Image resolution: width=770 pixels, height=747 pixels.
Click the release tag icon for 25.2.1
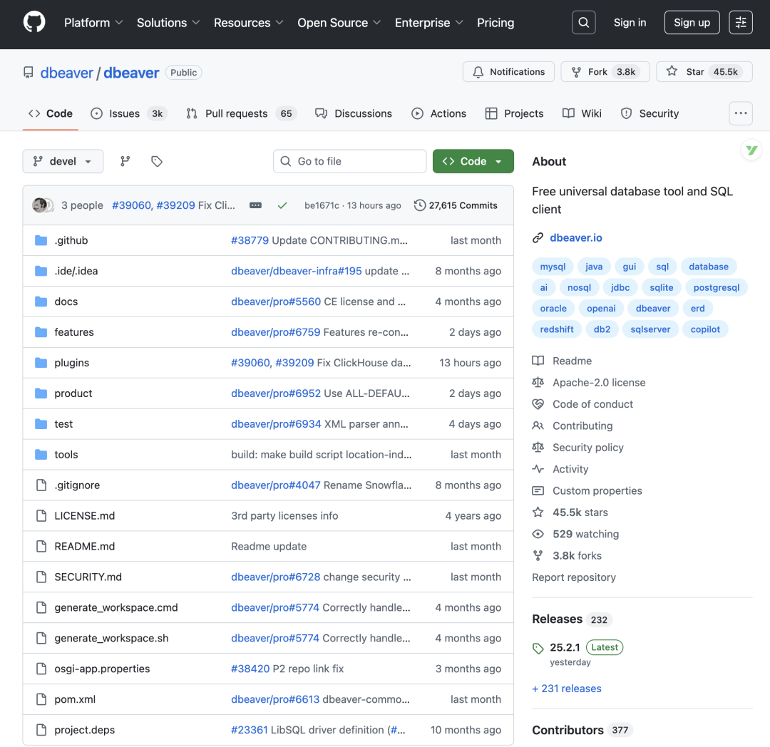tap(538, 649)
